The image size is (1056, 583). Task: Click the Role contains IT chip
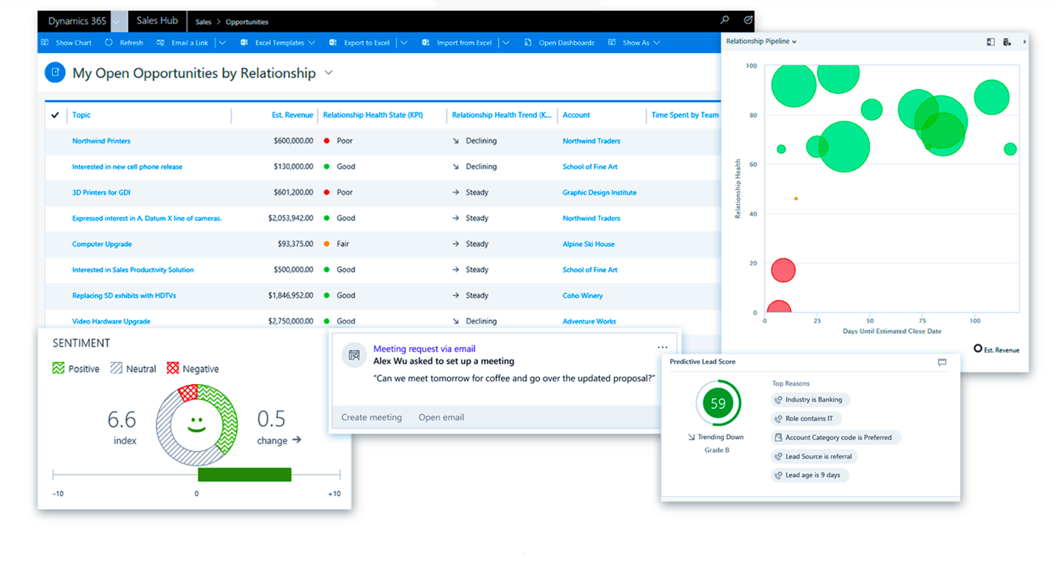point(806,419)
